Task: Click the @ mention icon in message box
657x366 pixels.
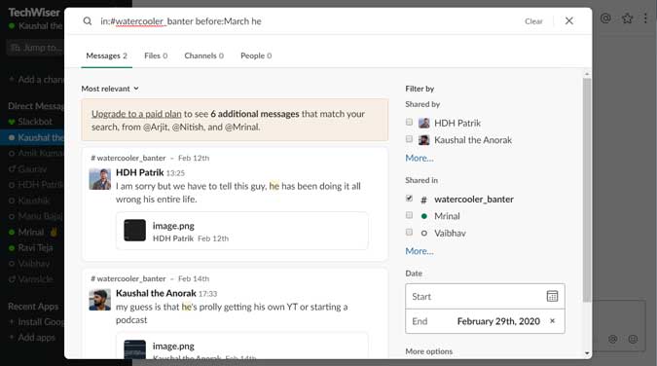Action: 612,339
